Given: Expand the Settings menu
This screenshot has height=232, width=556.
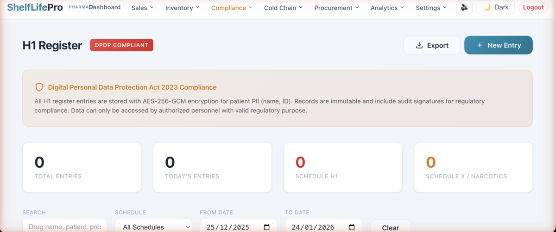Looking at the screenshot, I should (x=431, y=8).
